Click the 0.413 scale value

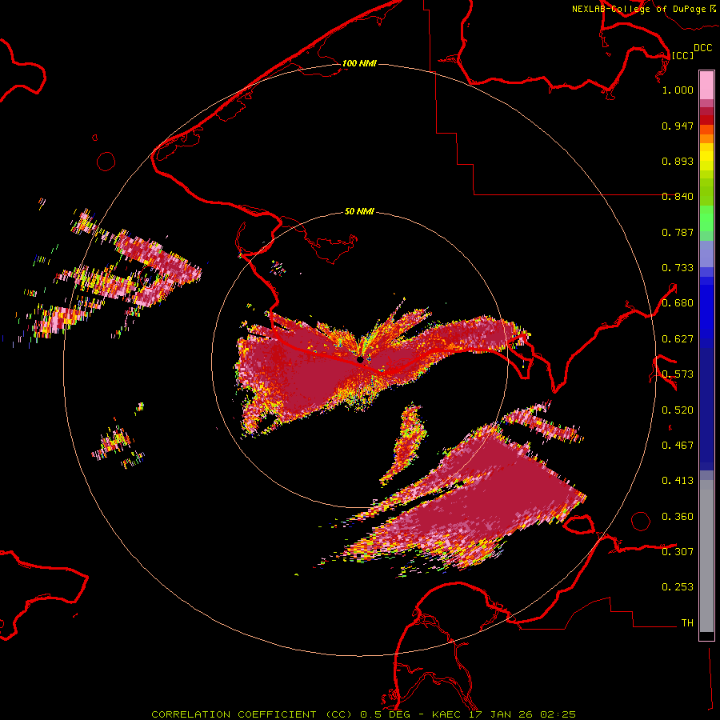tap(678, 481)
